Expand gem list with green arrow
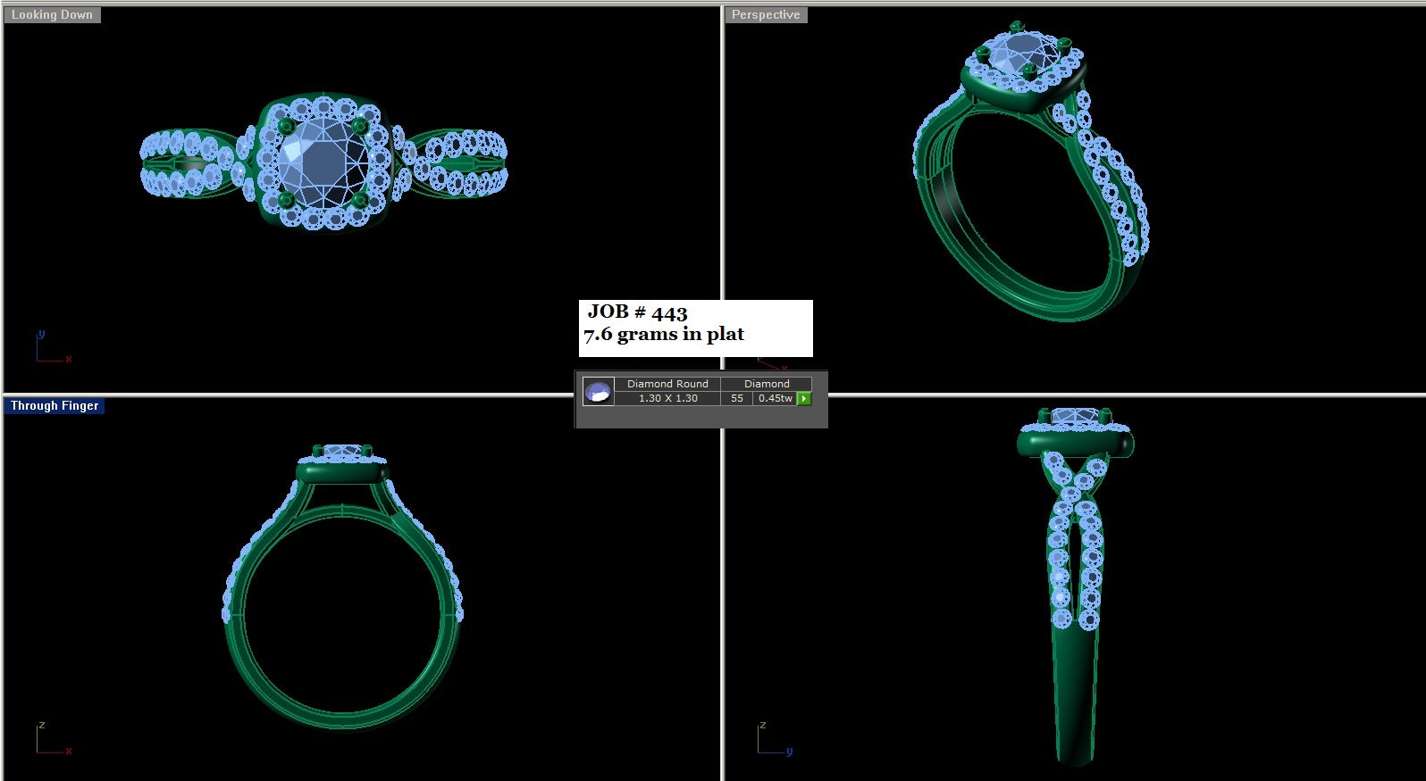The width and height of the screenshot is (1426, 781). [804, 399]
